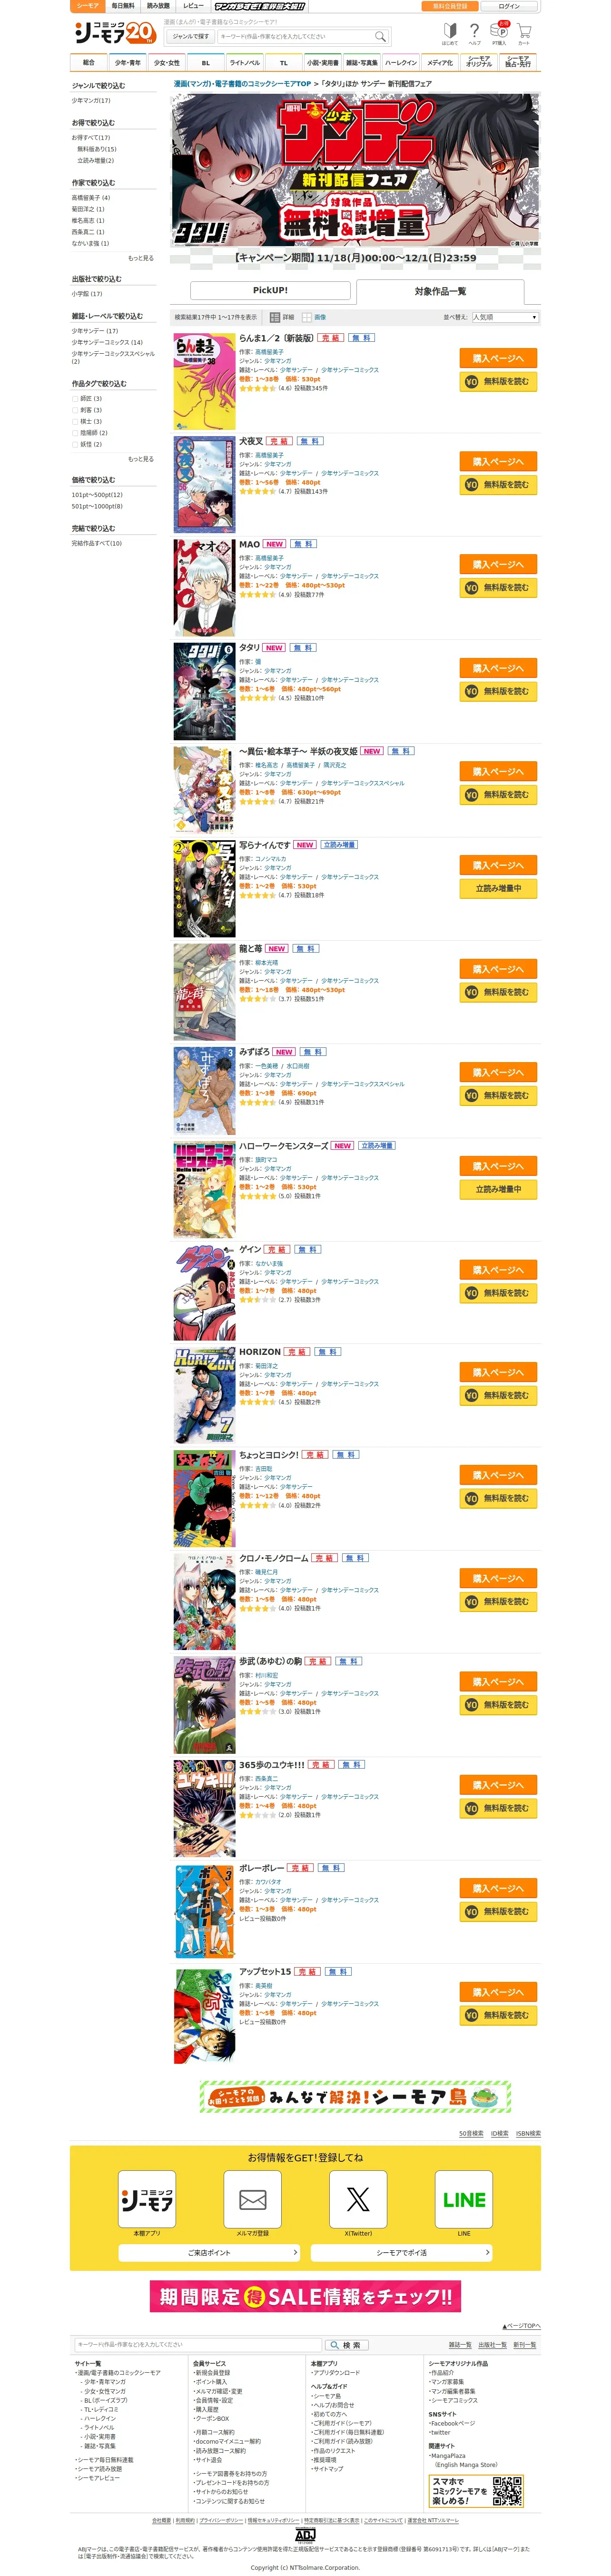The height and width of the screenshot is (2576, 611).
Task: Click the magnifier icon in header search
Action: (380, 36)
